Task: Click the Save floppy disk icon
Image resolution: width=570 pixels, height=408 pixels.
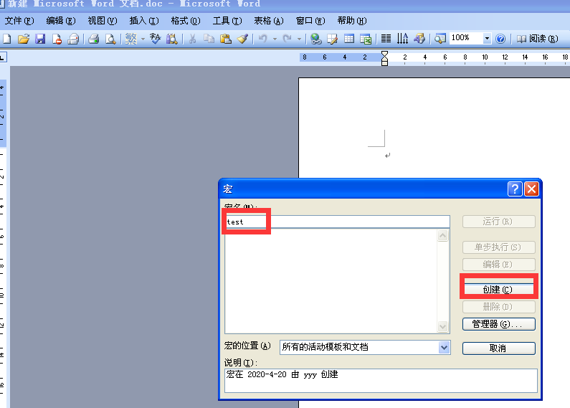Action: [40, 39]
